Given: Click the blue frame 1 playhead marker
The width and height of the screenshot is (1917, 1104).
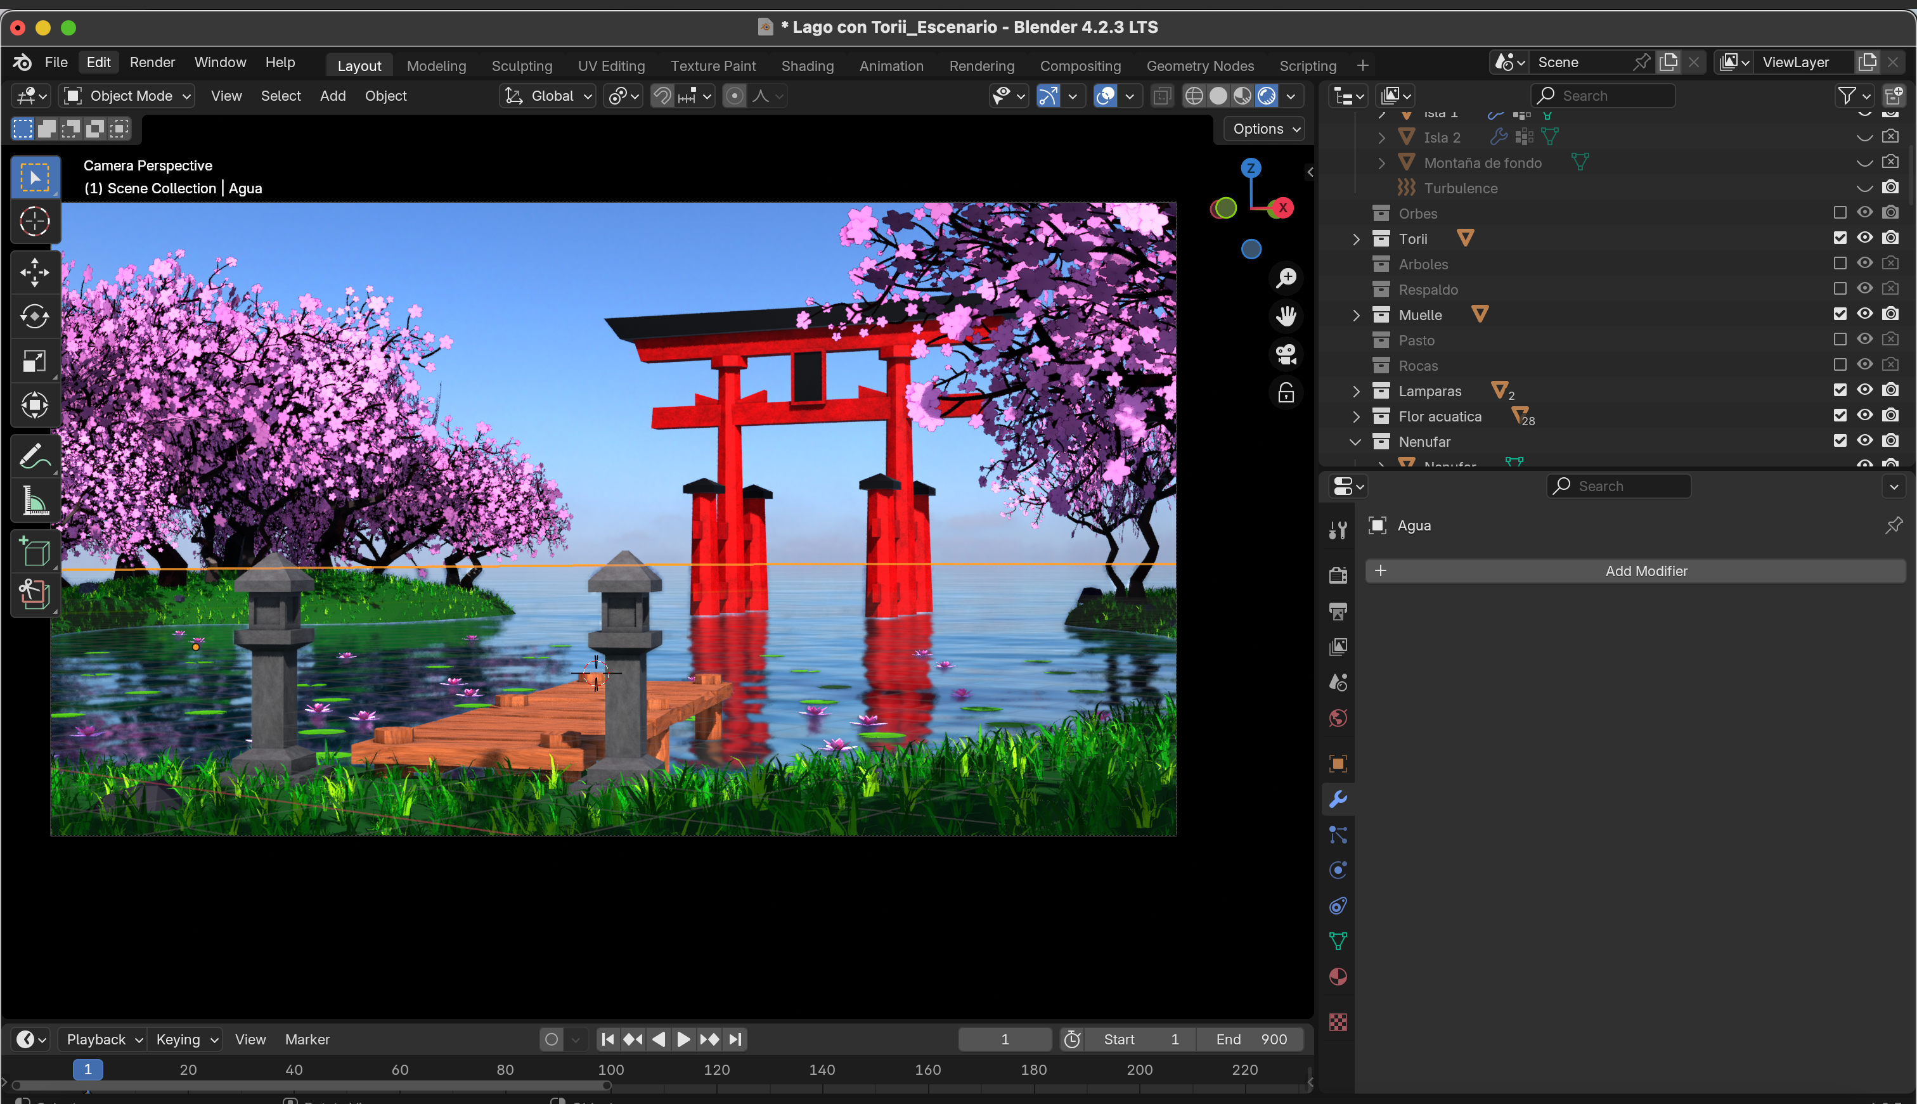Looking at the screenshot, I should (x=88, y=1070).
